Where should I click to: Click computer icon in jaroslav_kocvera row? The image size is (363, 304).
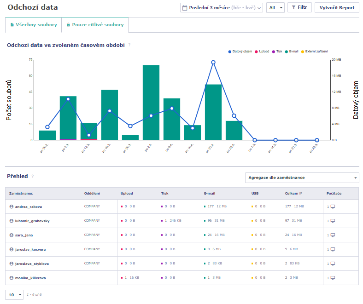coord(333,249)
